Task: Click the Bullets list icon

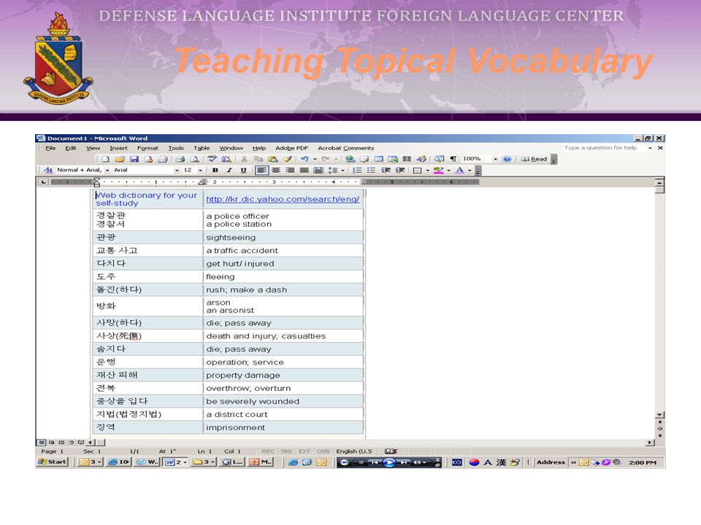Action: (x=371, y=170)
